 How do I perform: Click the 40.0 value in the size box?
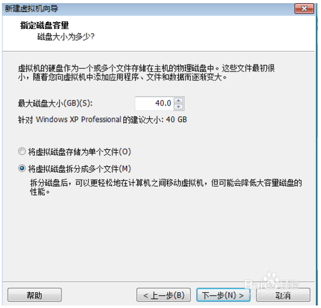point(163,103)
